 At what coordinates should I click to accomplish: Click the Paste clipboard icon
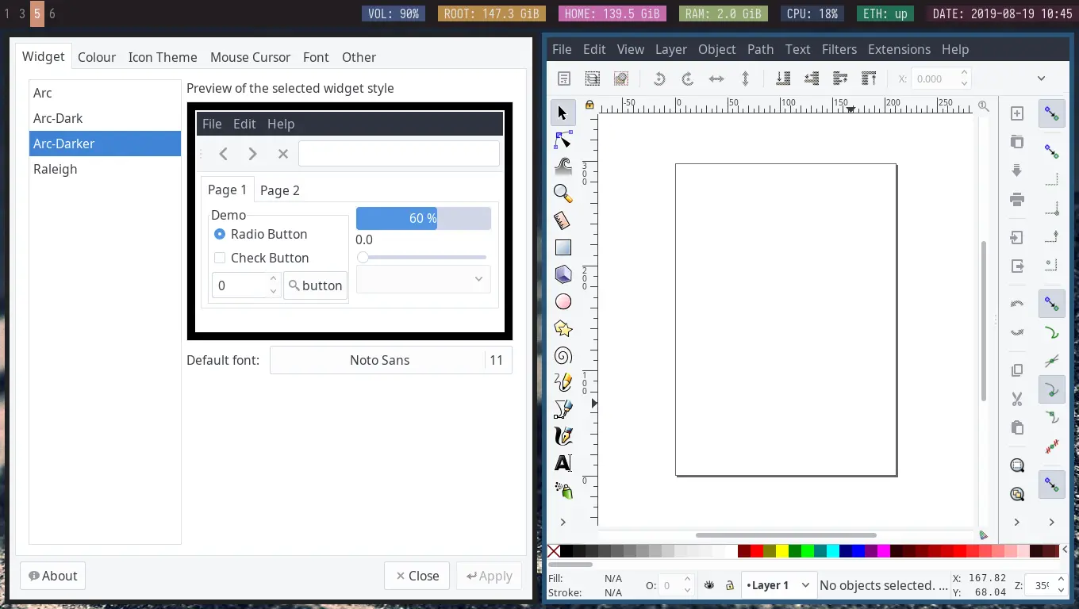point(1017,427)
